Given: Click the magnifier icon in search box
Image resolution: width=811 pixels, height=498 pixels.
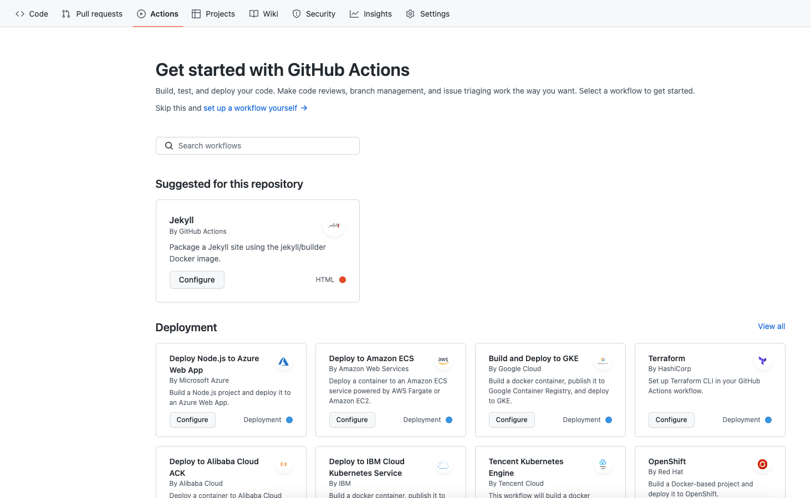Looking at the screenshot, I should click(169, 145).
